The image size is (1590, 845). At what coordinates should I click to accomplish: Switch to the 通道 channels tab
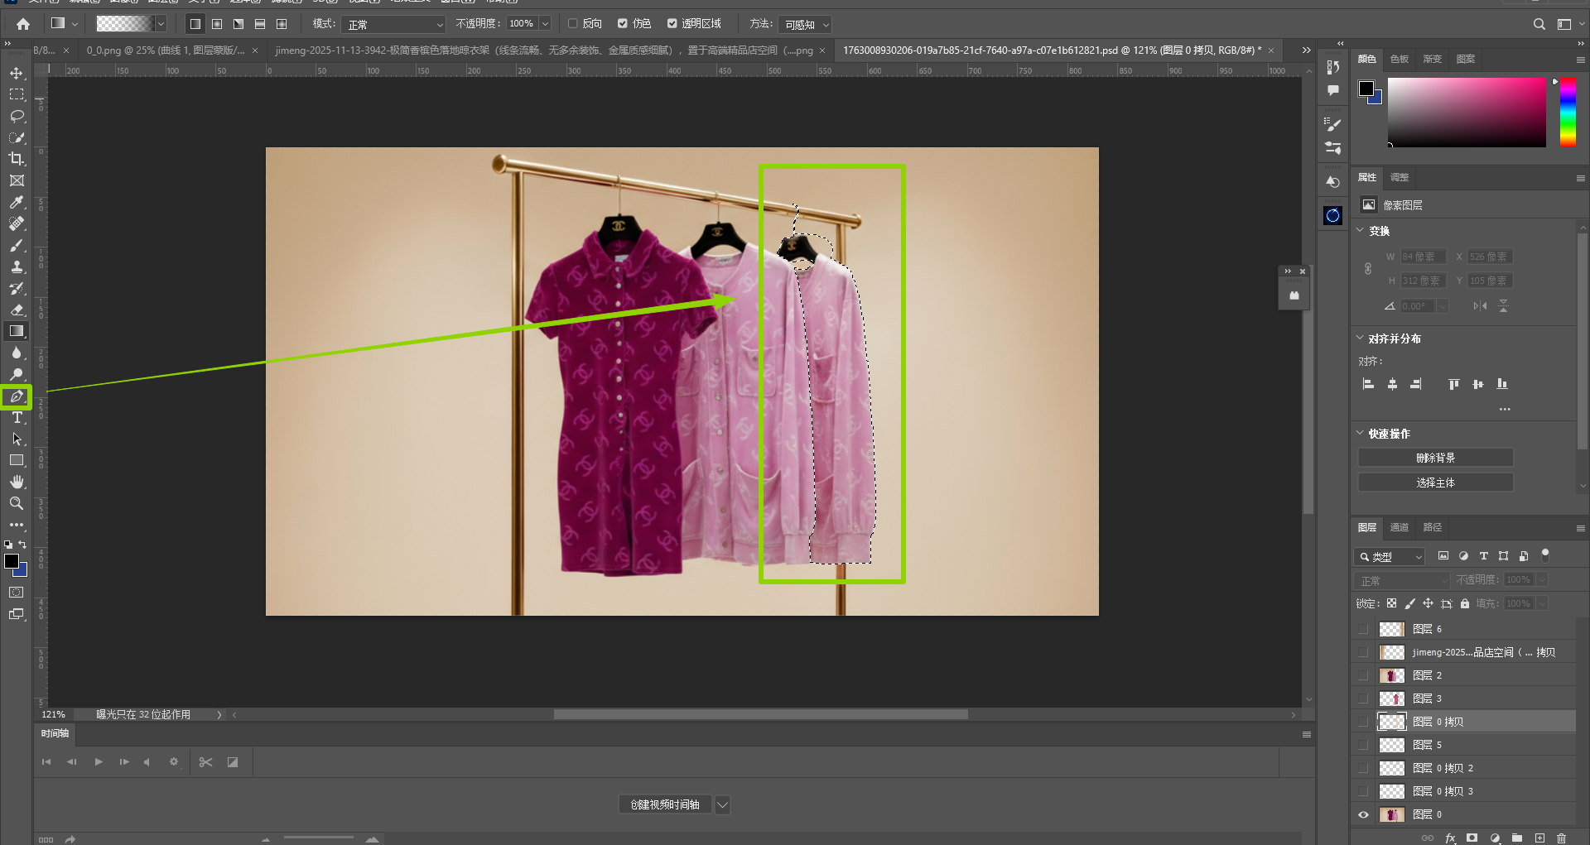(x=1399, y=527)
